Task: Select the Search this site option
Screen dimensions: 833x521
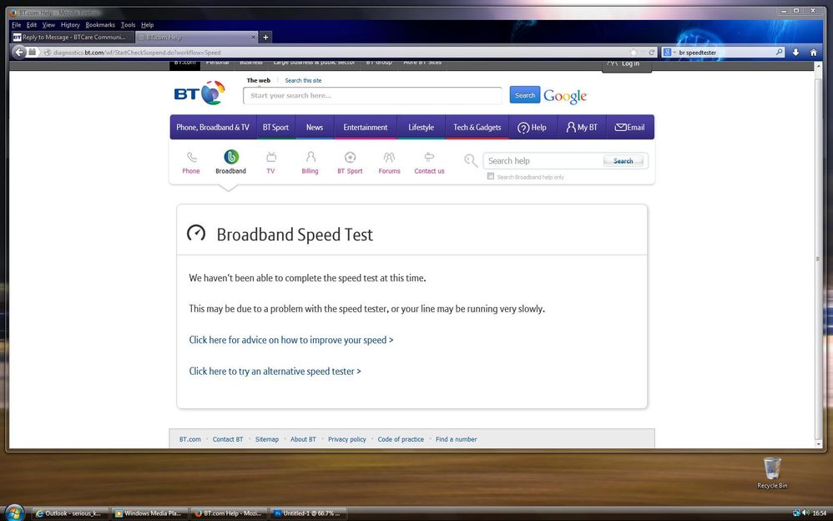Action: point(303,80)
